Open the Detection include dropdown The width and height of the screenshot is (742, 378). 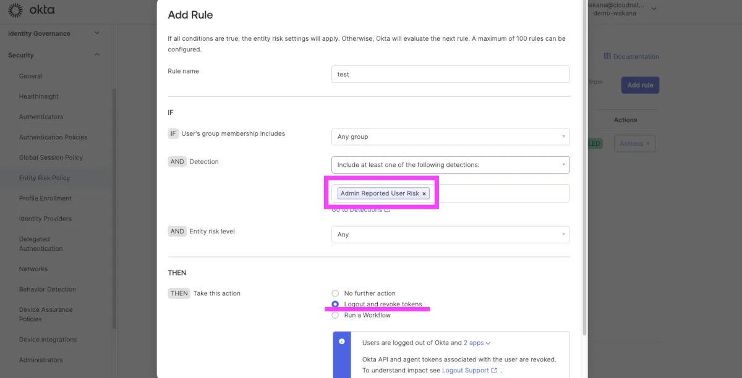coord(450,165)
